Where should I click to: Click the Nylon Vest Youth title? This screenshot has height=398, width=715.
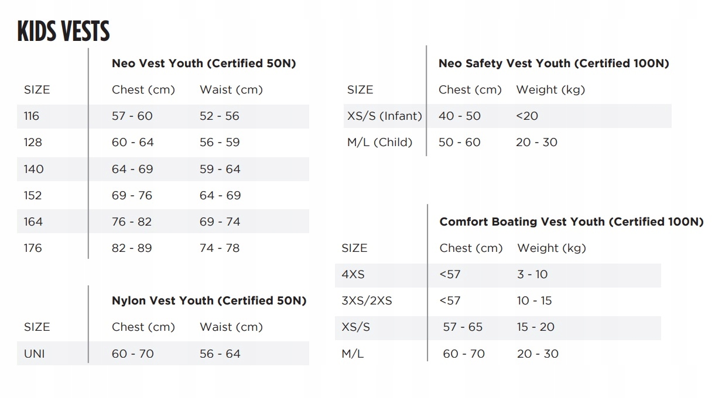(209, 300)
